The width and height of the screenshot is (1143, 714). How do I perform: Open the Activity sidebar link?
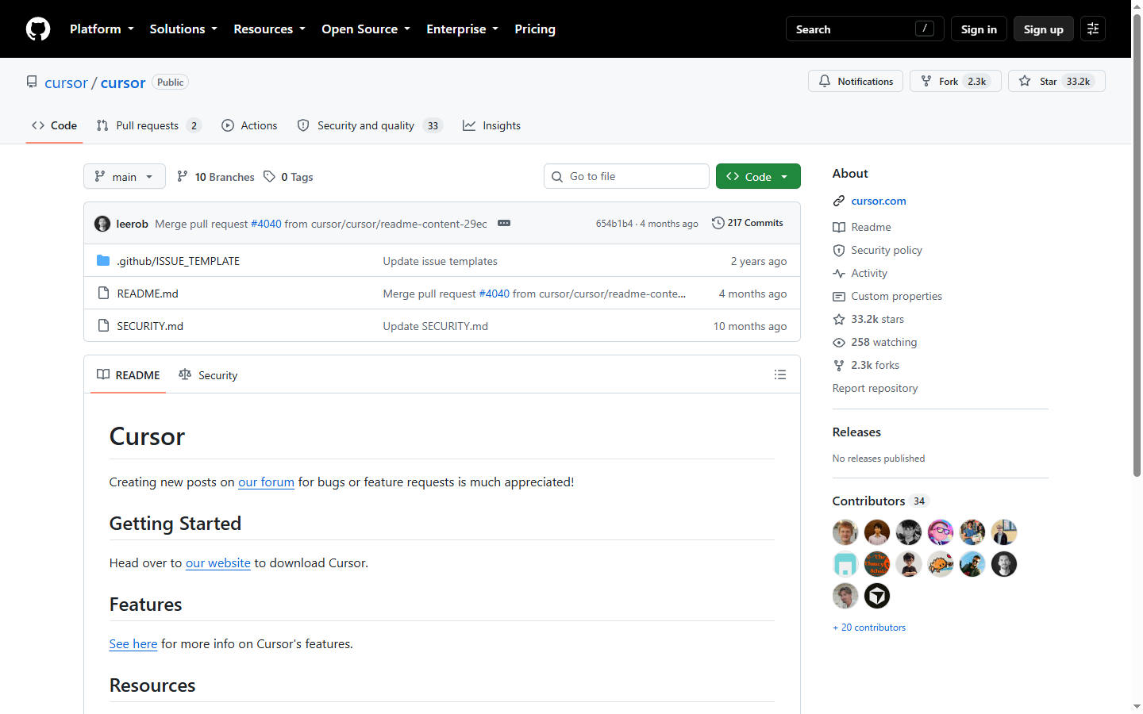click(869, 273)
